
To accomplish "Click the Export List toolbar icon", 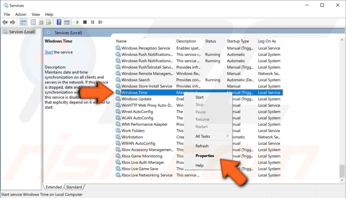I will point(49,22).
